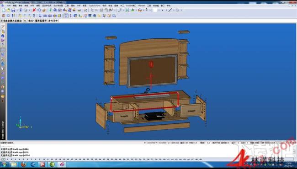Toggle the outlined boxed icon in second toolbar
The width and height of the screenshot is (297, 169).
66,16
